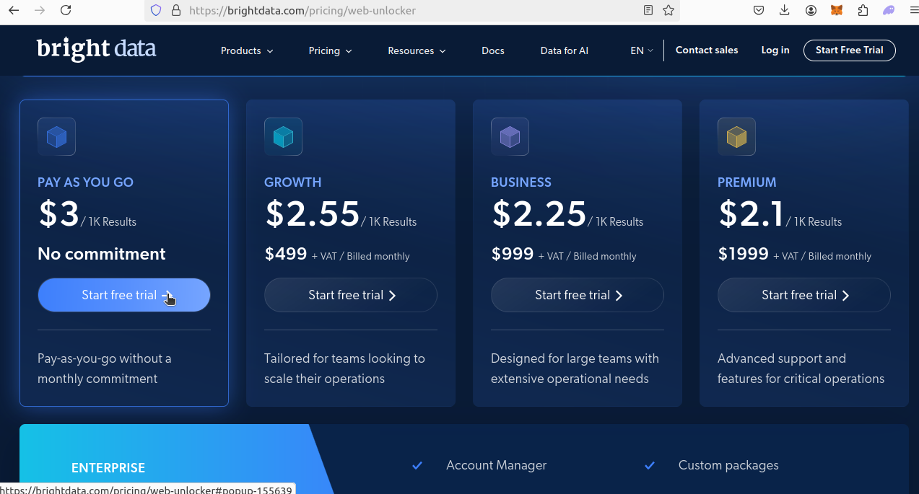Click the PREMIUM plan heading
The image size is (919, 494).
[747, 182]
